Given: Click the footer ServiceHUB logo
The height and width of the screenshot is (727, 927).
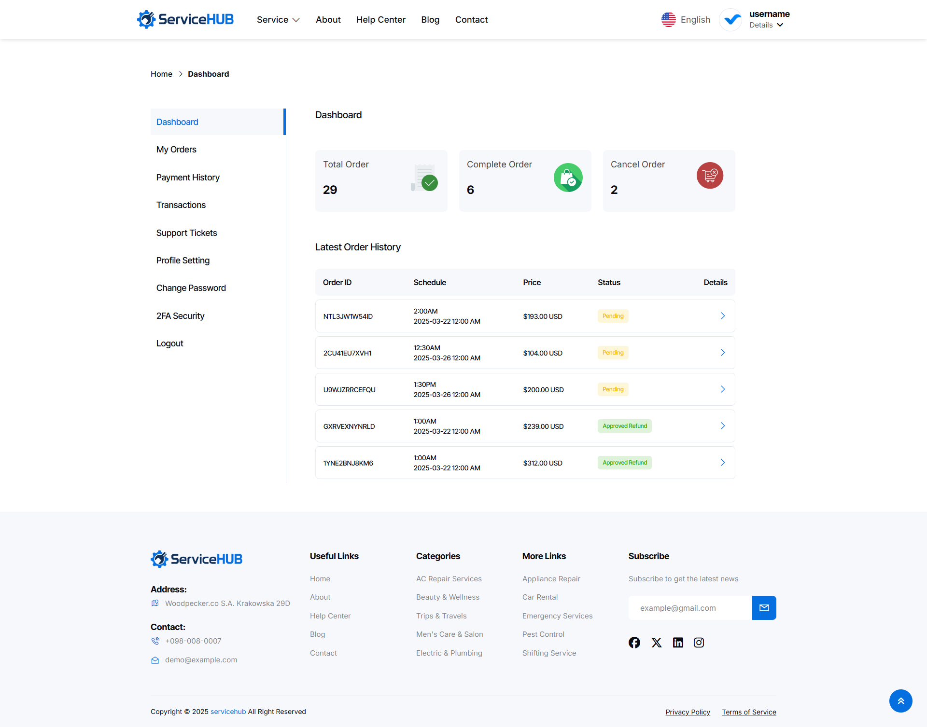Looking at the screenshot, I should coord(197,559).
